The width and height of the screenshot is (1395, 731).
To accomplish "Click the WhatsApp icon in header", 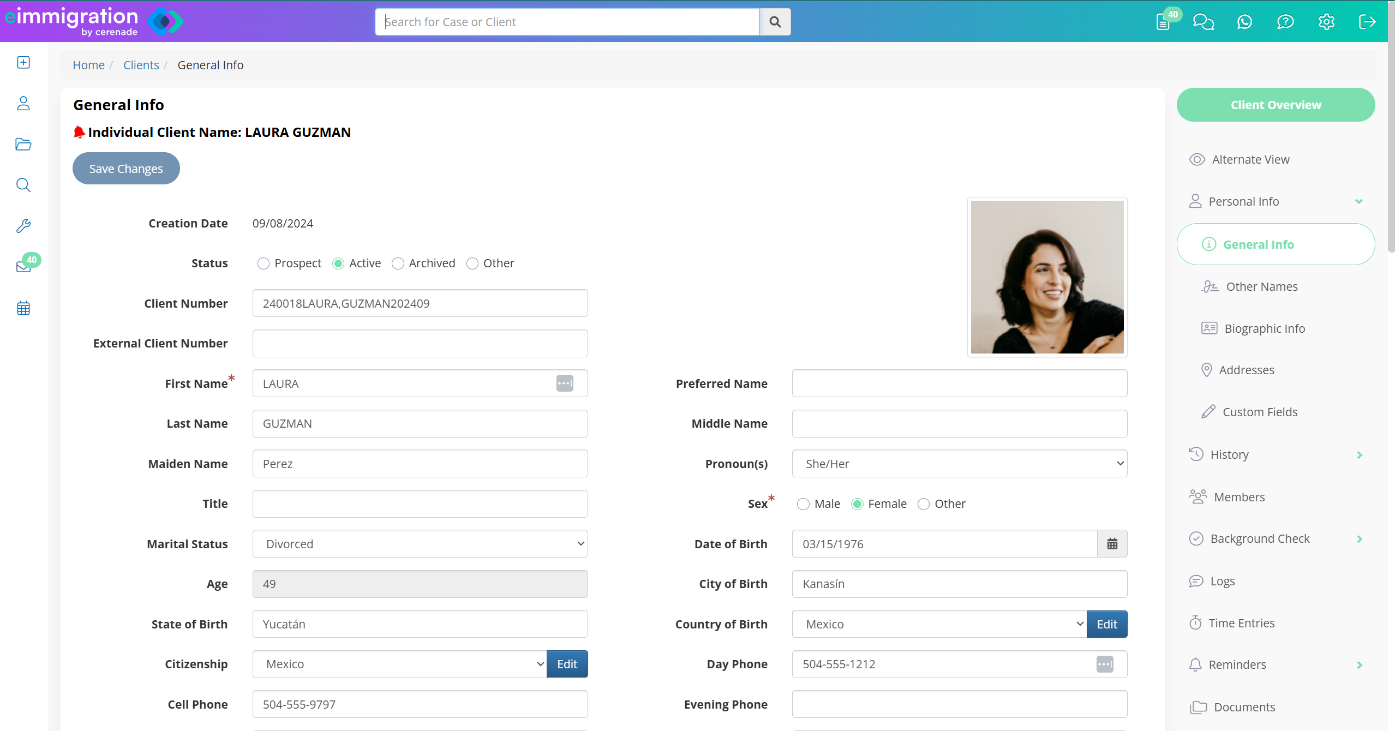I will 1244,22.
